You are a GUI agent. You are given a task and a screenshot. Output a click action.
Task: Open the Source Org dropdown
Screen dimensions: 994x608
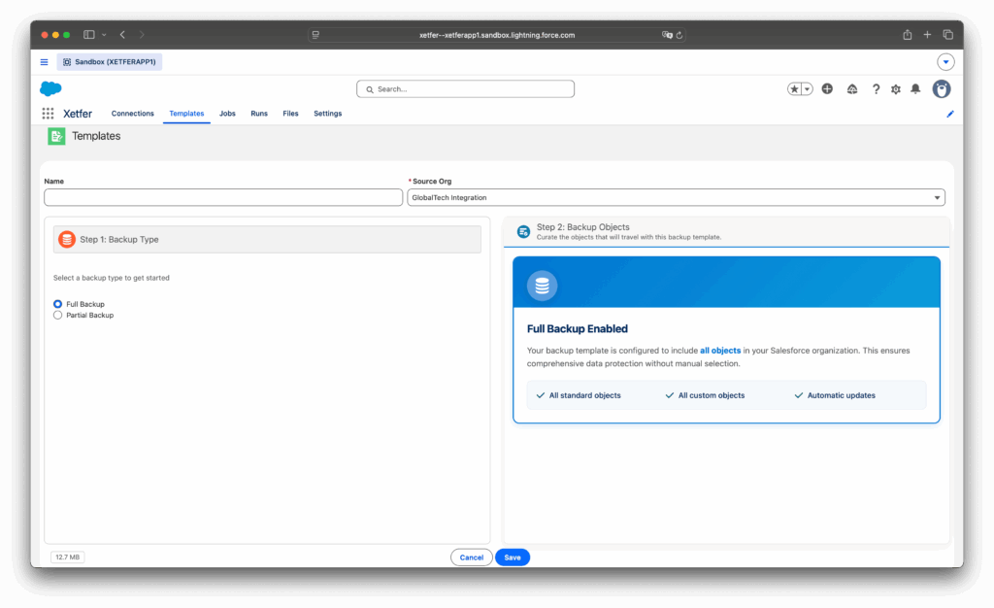[x=676, y=198]
